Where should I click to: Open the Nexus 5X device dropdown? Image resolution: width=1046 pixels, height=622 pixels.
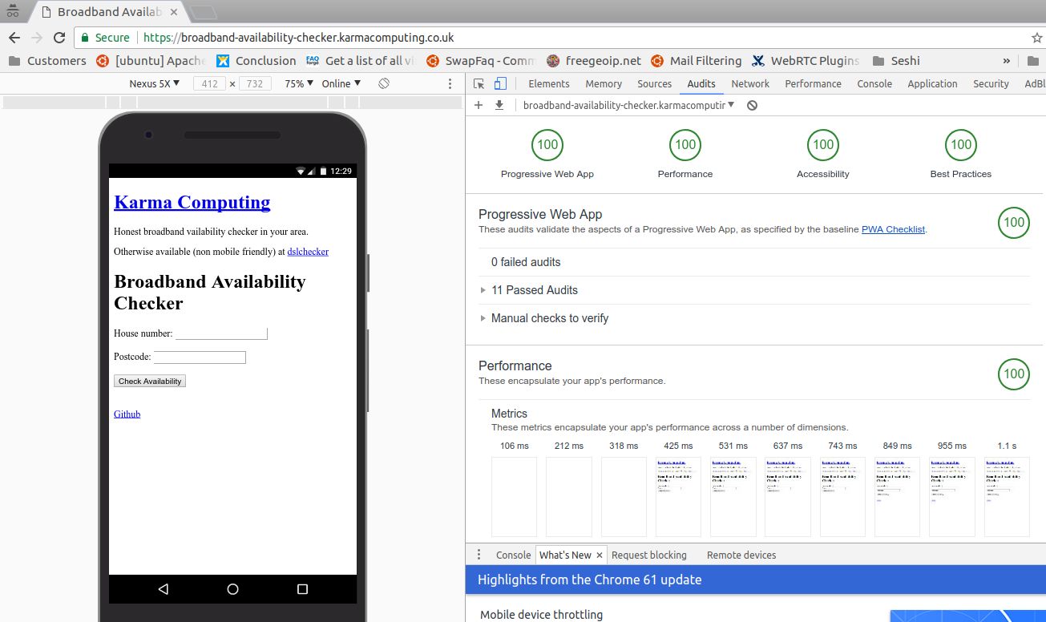(x=154, y=83)
